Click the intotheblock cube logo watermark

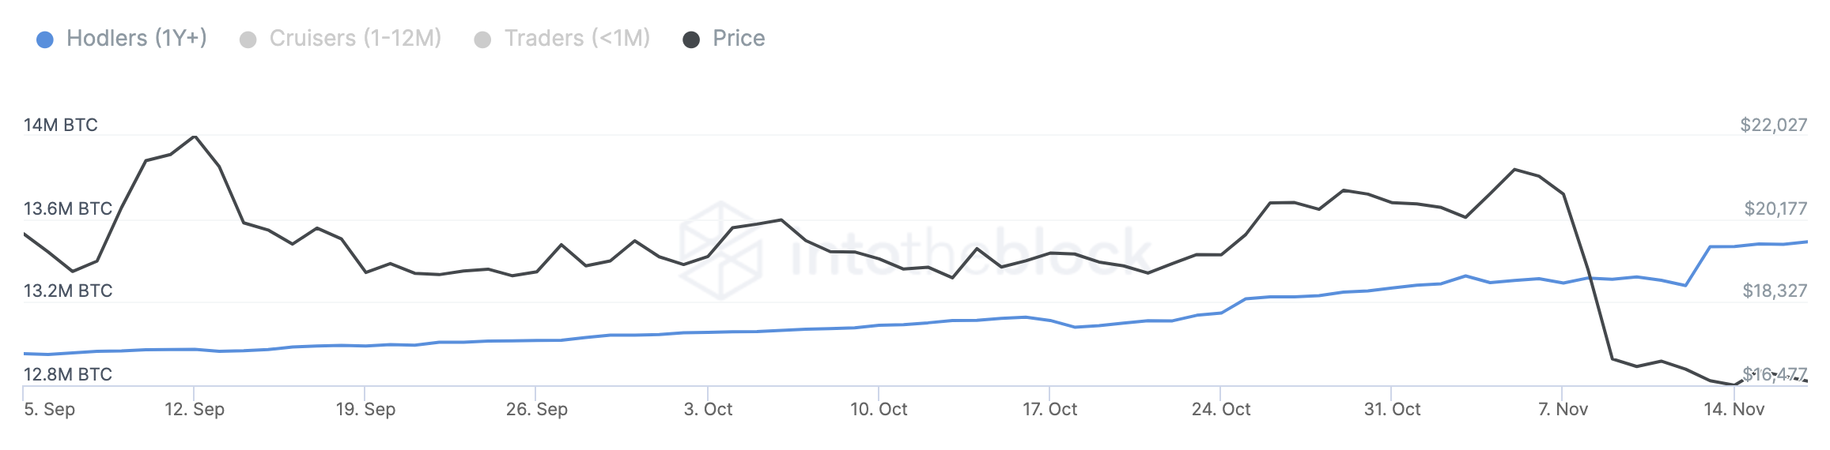[x=720, y=250]
